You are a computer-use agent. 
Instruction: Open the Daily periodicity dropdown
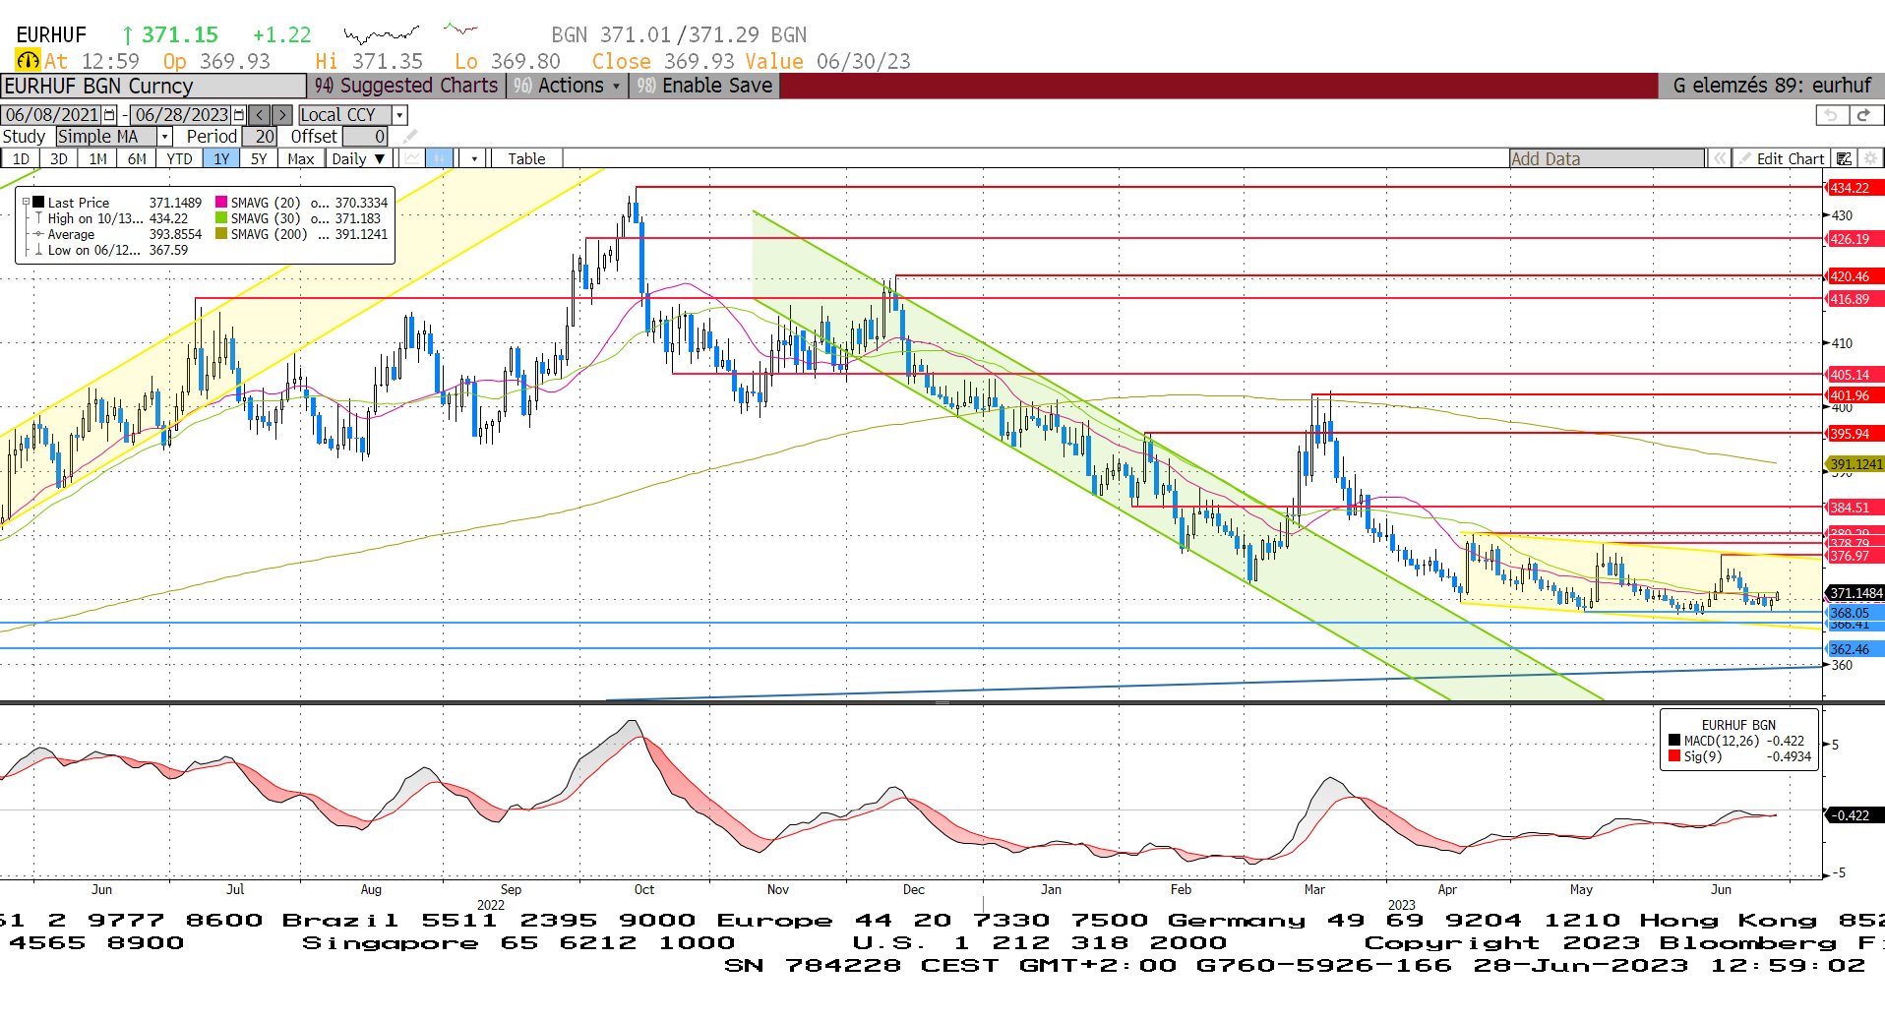358,158
